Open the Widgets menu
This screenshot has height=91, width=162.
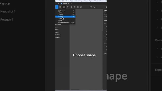click(x=96, y=1)
